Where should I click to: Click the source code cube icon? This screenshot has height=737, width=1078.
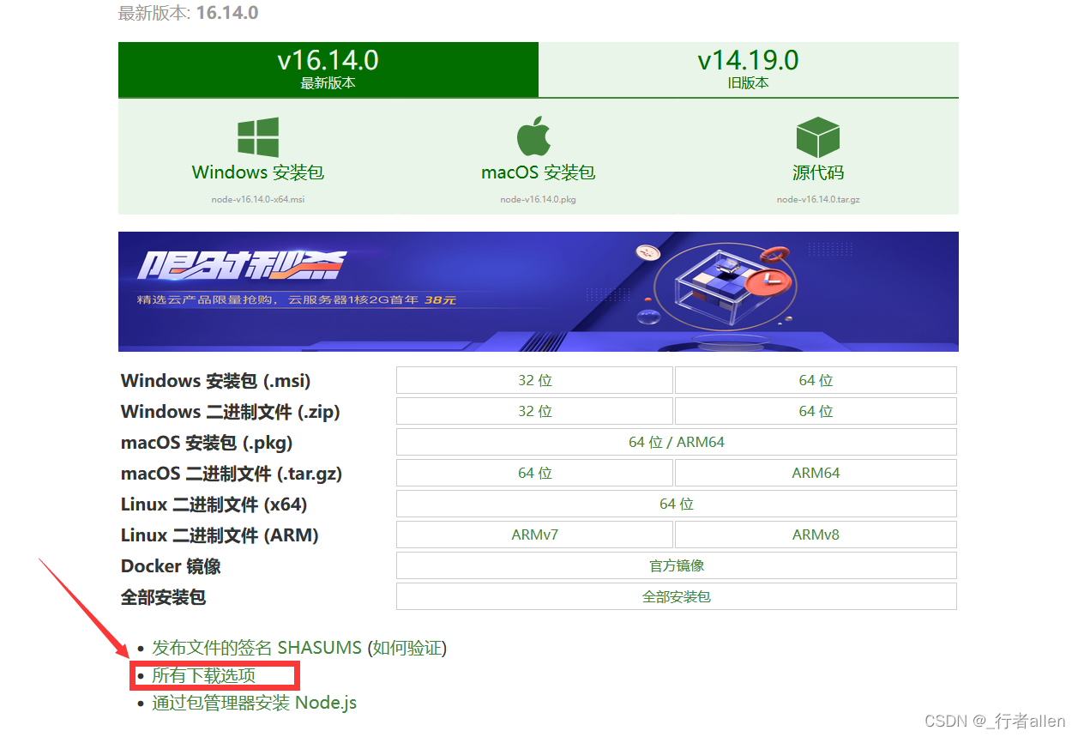tap(817, 137)
